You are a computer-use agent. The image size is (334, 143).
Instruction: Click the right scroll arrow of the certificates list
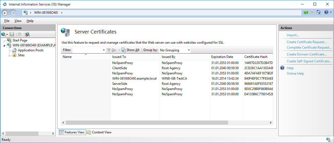tap(271, 122)
